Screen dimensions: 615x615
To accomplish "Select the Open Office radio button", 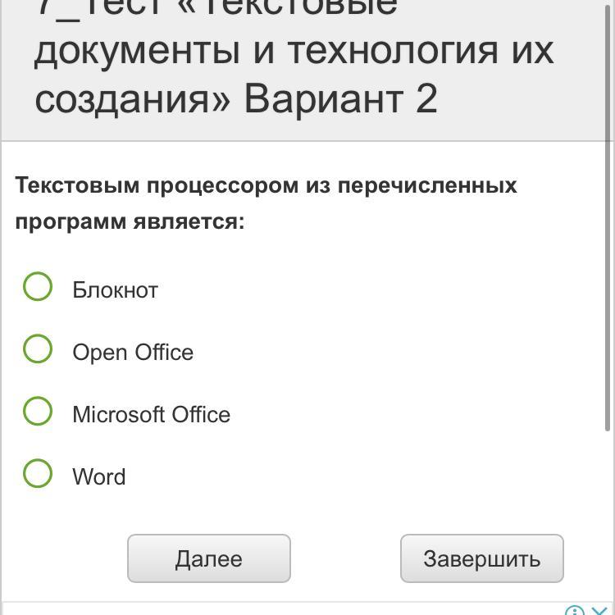I will click(x=38, y=348).
